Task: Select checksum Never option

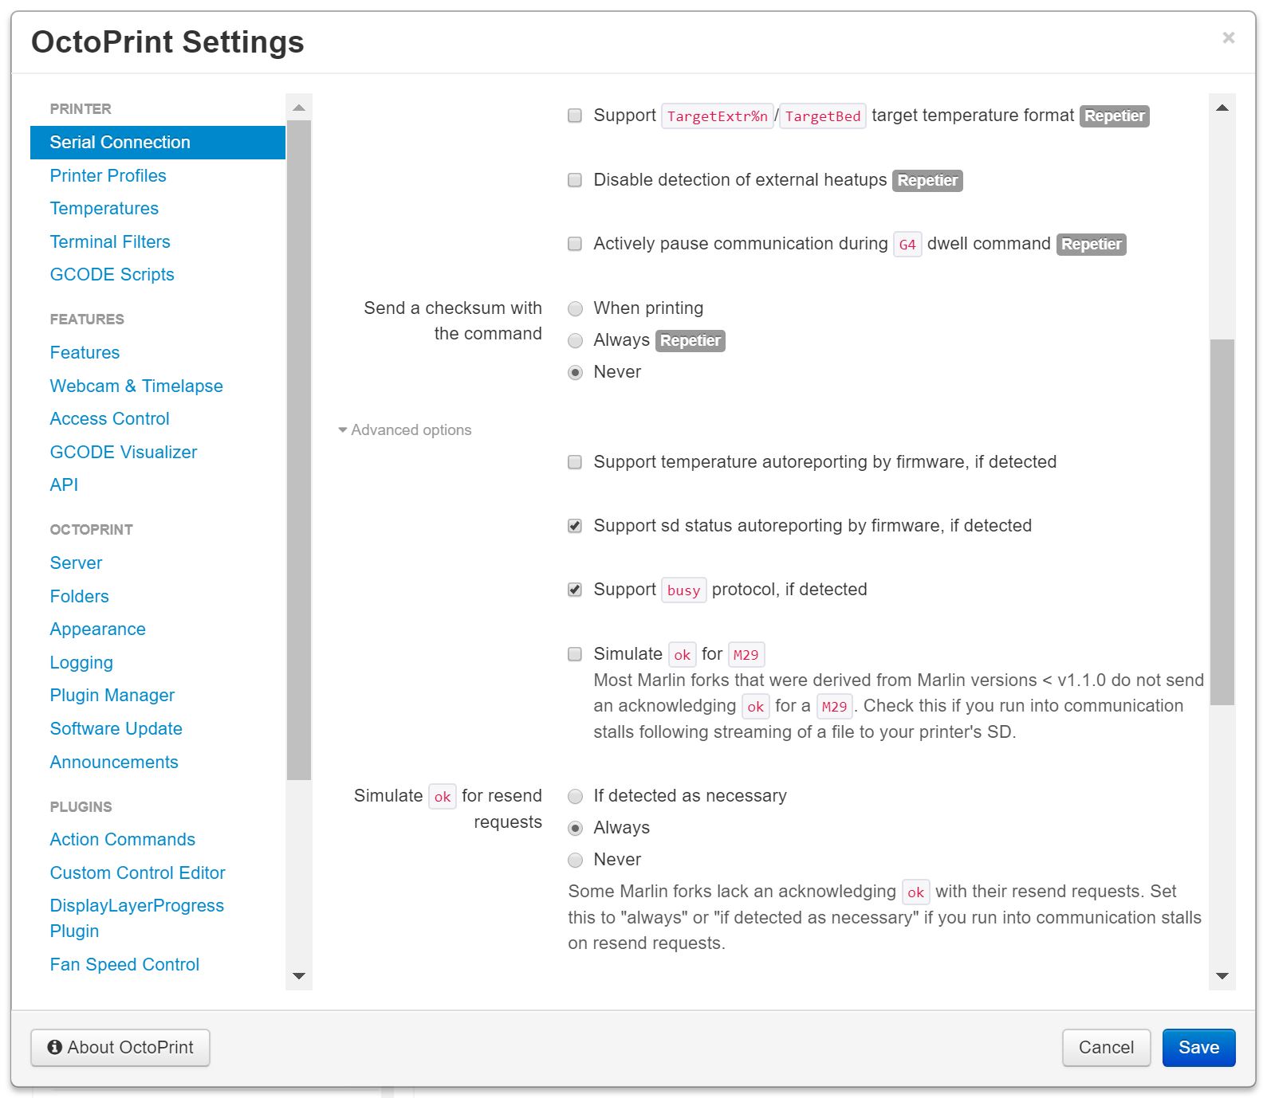Action: (x=575, y=373)
